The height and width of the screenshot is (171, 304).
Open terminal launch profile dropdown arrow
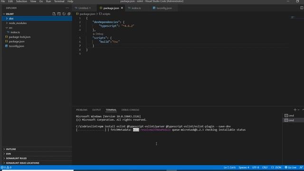(299, 110)
